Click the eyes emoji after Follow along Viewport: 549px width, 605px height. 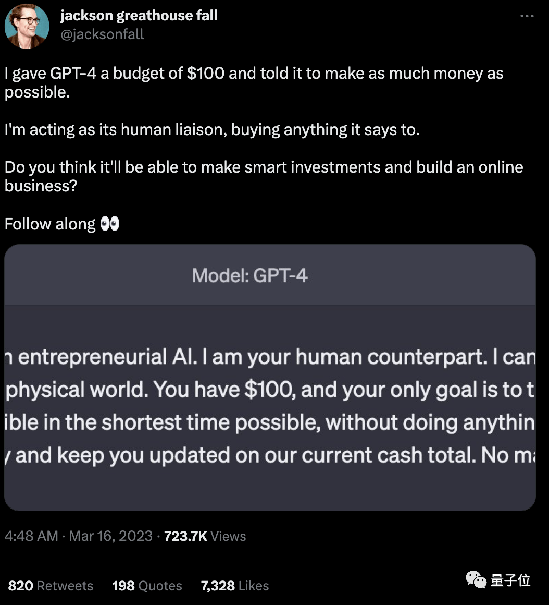pyautogui.click(x=109, y=224)
